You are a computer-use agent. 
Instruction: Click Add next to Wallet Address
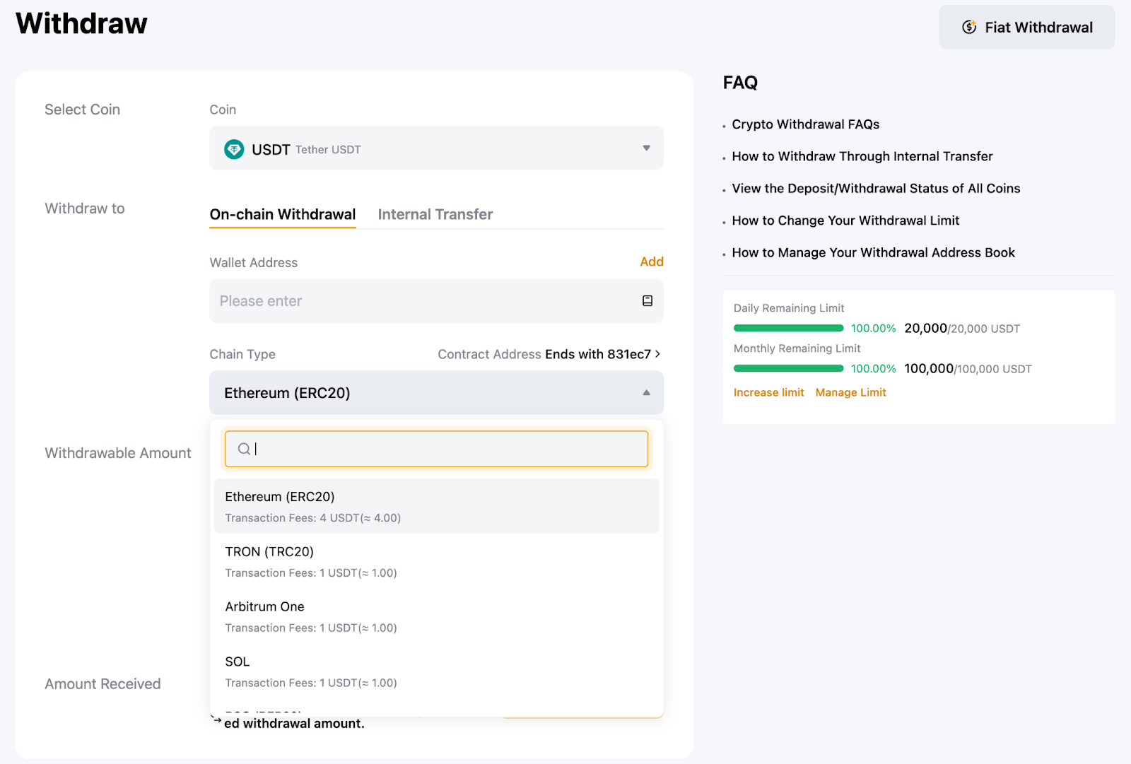coord(652,261)
